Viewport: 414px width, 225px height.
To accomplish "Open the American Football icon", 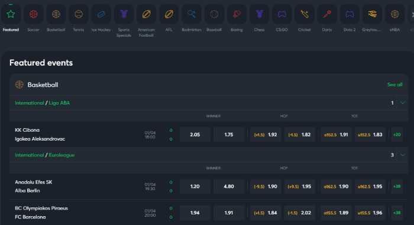I will pos(146,14).
